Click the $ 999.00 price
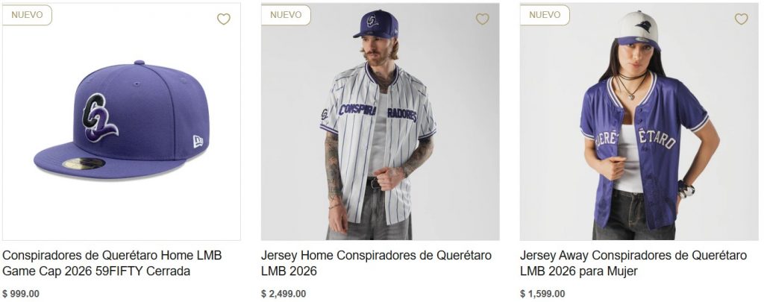The height and width of the screenshot is (302, 764). tap(21, 294)
